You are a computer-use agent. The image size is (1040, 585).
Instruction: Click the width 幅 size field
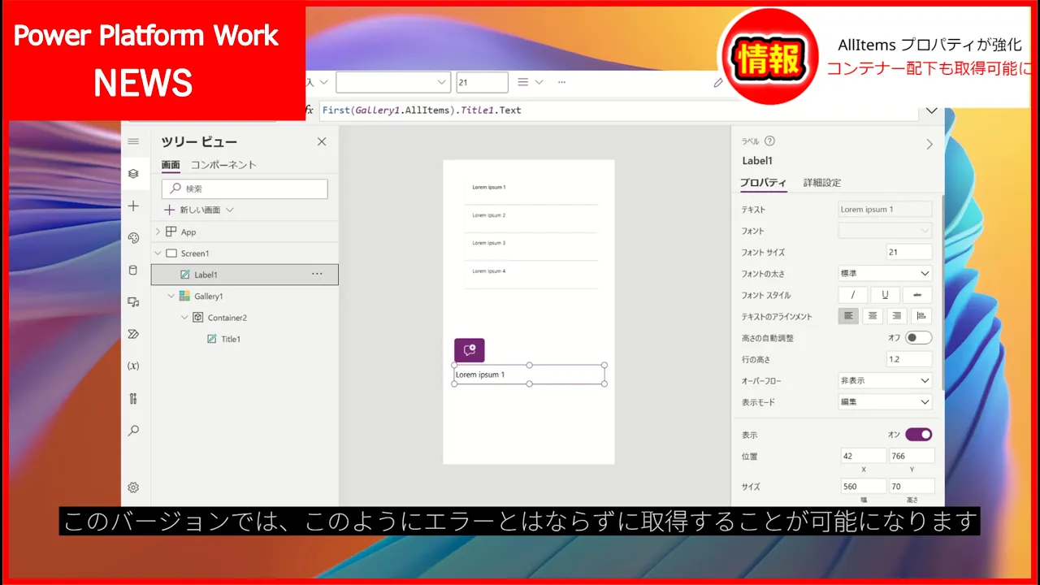(863, 486)
